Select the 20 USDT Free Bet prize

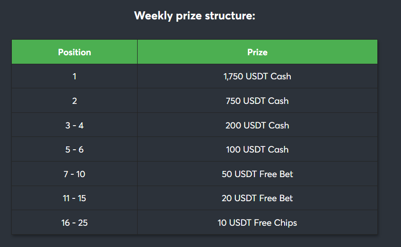[x=257, y=198]
